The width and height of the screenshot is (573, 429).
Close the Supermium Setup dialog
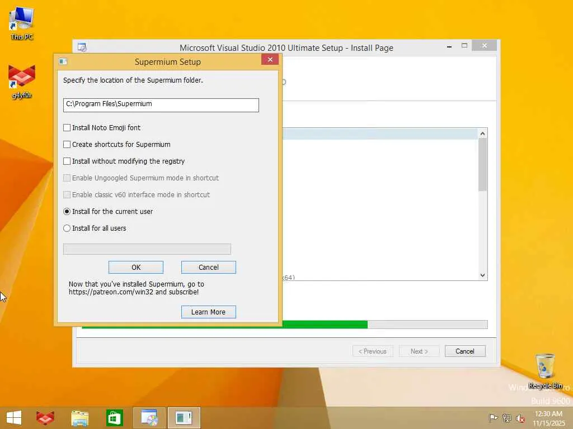(x=270, y=59)
